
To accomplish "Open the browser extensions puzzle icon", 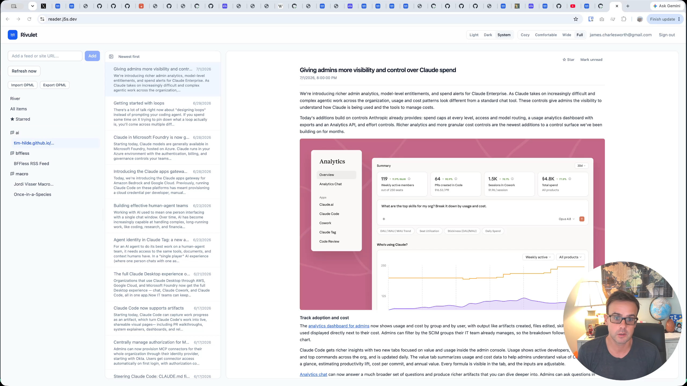I will point(624,19).
